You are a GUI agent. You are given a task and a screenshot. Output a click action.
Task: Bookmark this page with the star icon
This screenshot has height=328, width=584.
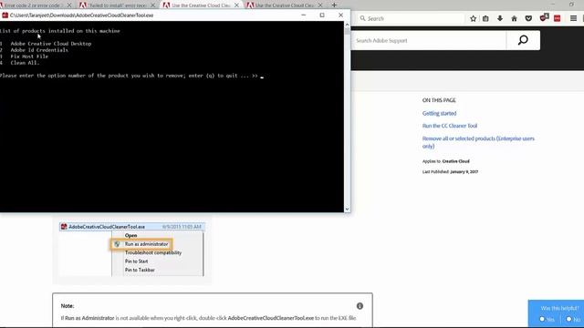click(473, 18)
